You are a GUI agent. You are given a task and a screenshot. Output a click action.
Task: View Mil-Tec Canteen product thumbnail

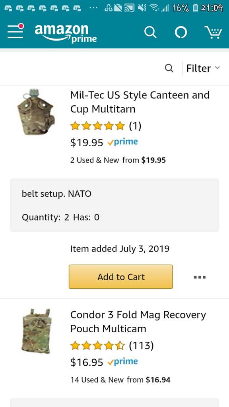click(x=36, y=112)
